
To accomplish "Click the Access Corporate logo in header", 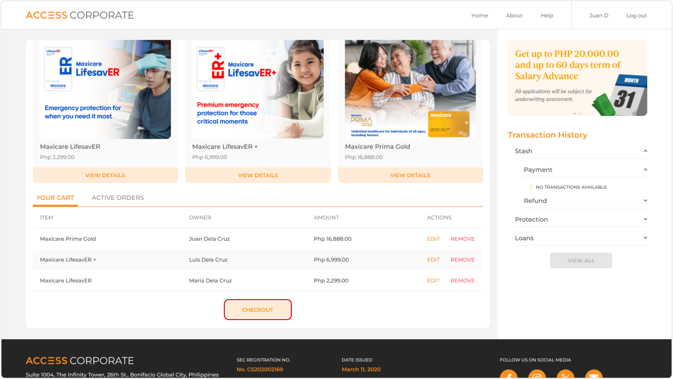I will click(x=80, y=15).
